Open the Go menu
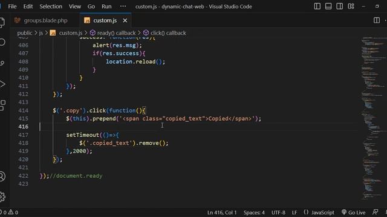387x217 pixels. click(91, 7)
